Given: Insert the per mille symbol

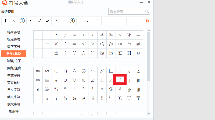Looking at the screenshot, I should [x=47, y=89].
